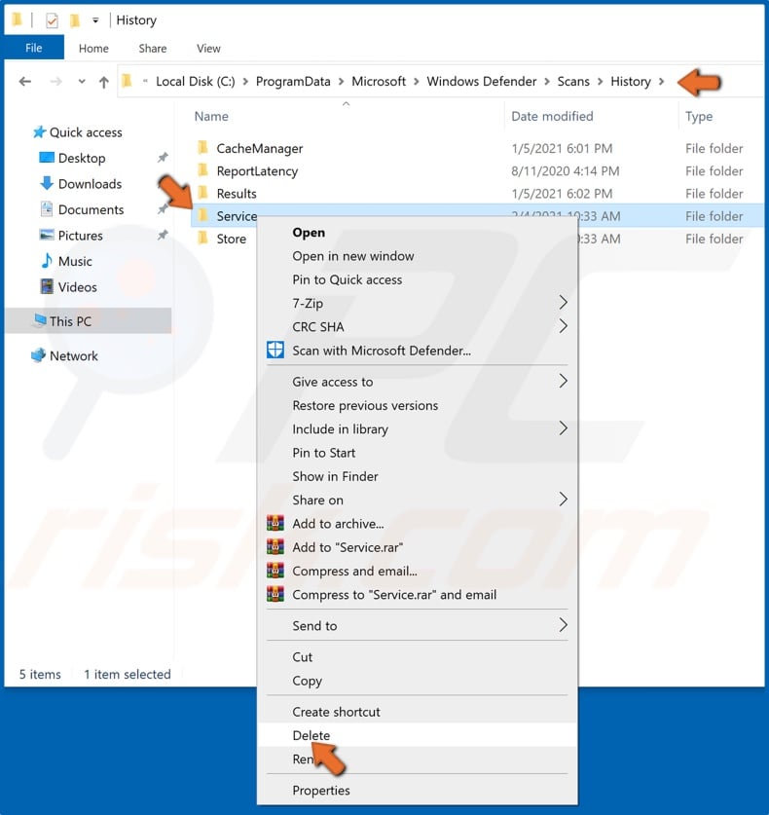Open Desktop in navigation pane
This screenshot has width=769, height=815.
point(73,158)
